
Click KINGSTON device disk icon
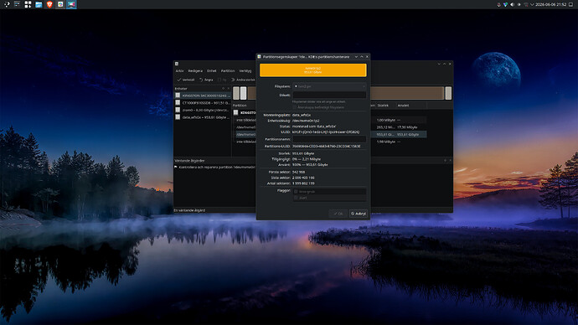[x=178, y=95]
